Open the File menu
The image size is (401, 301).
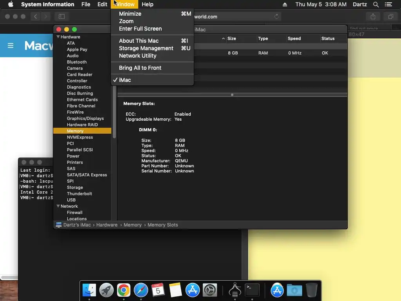(86, 4)
